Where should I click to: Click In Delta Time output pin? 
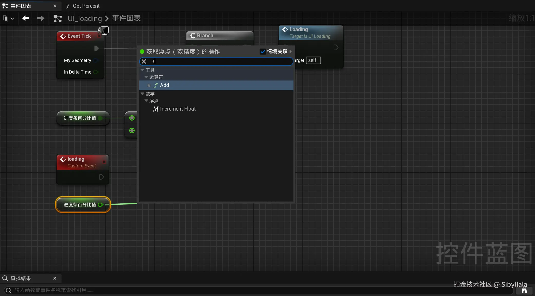click(96, 72)
